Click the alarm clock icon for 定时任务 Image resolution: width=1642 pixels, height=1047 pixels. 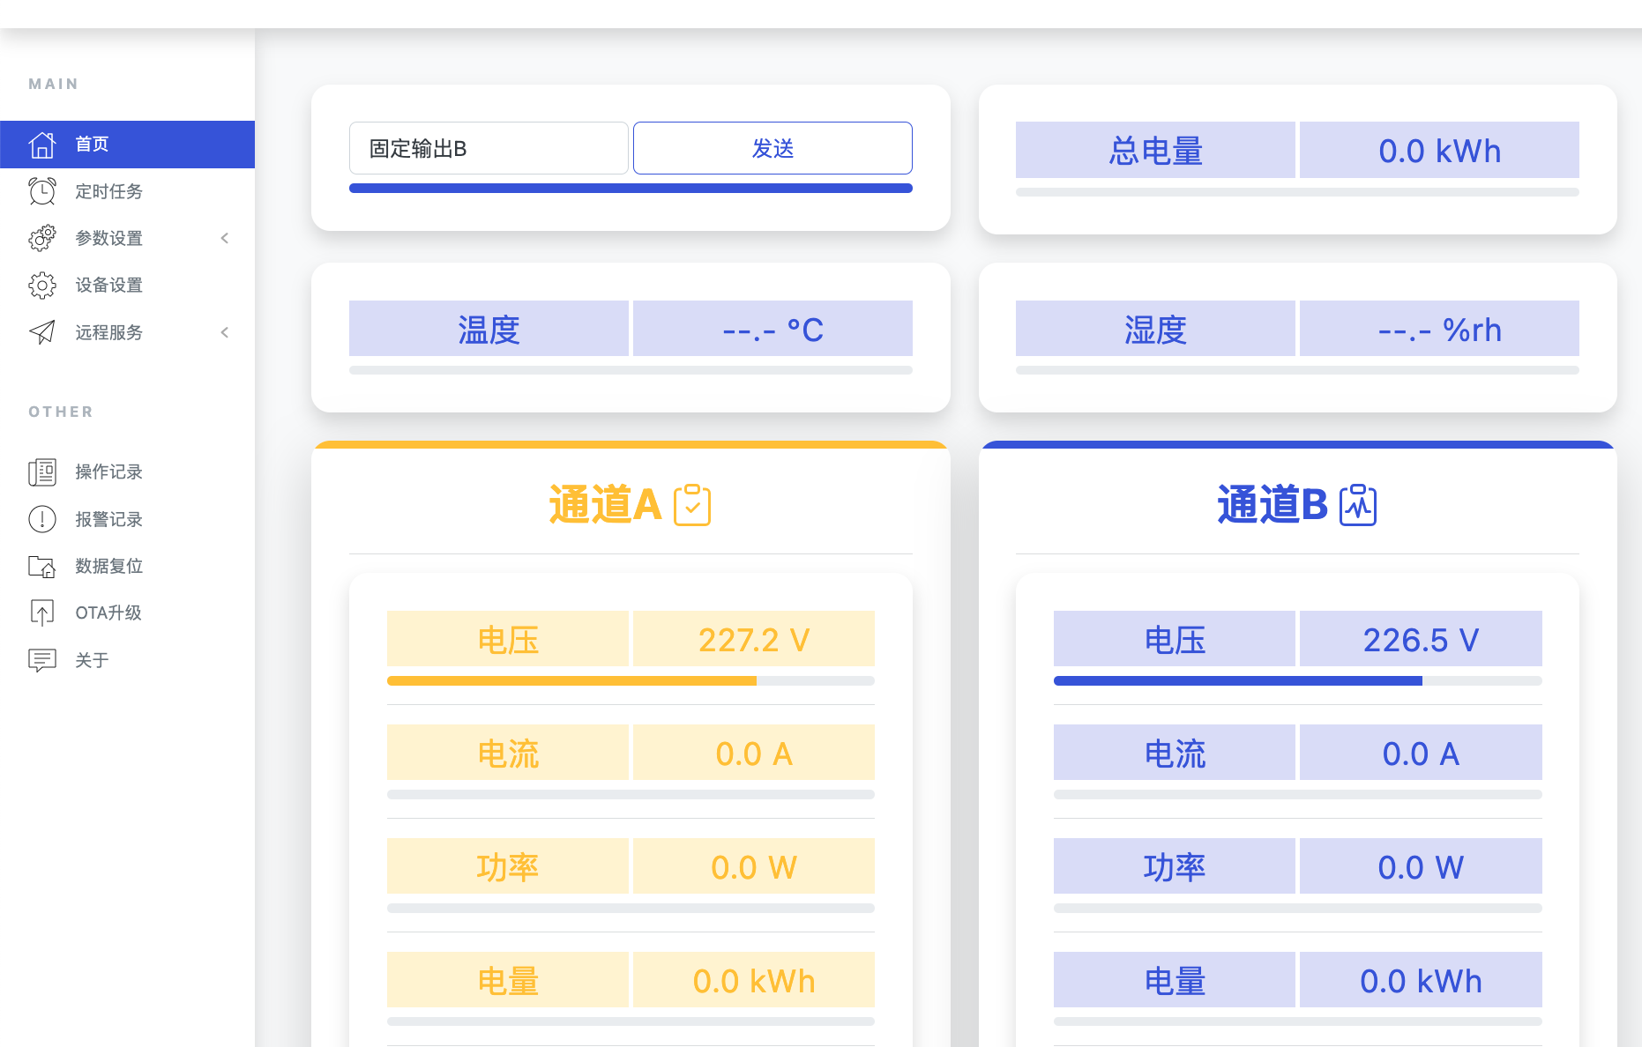[x=41, y=191]
